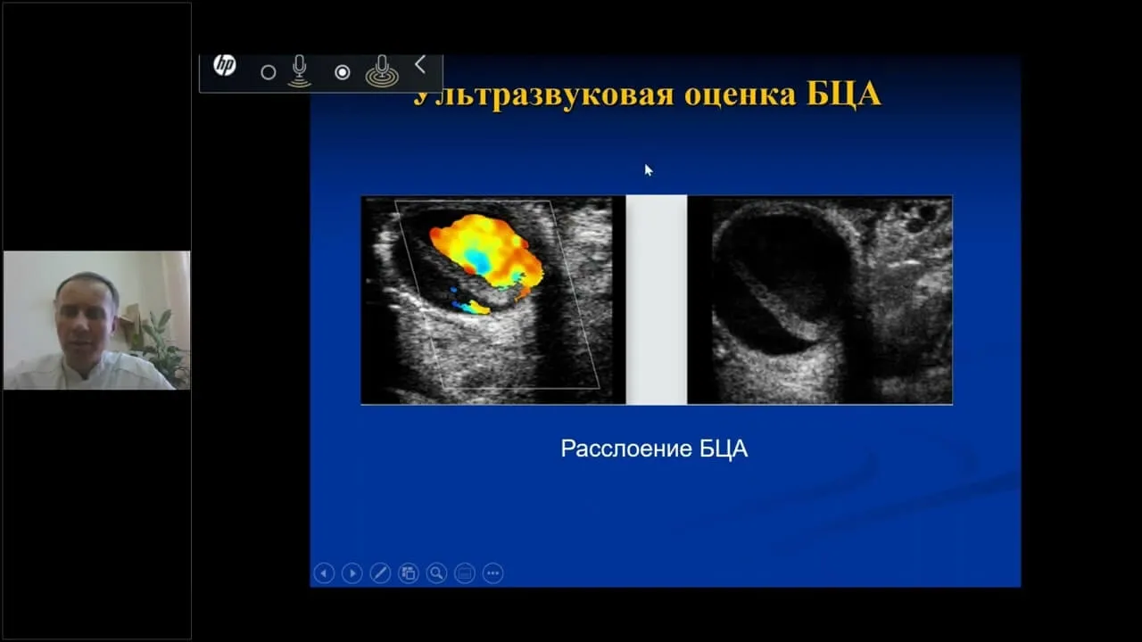Screen dimensions: 1142x642
Task: Open more slideshow options (three dots)
Action: click(493, 573)
